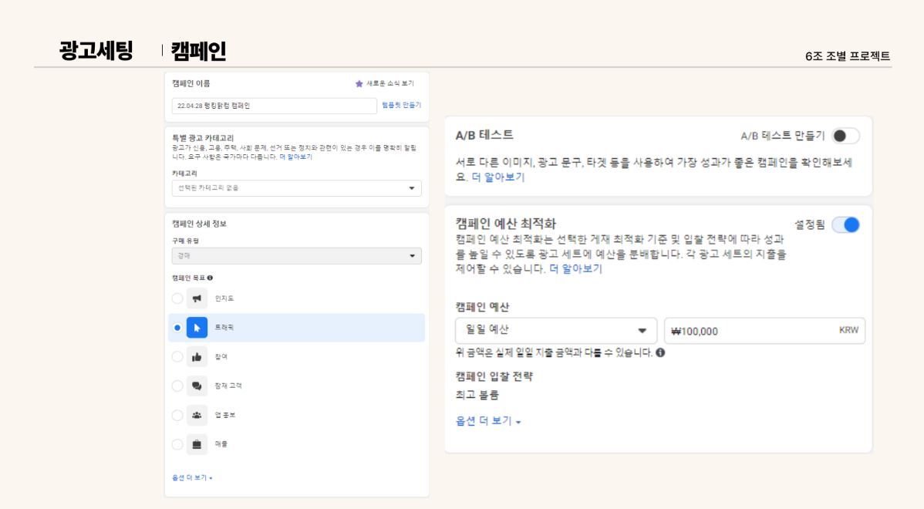Click the 캠페인 입찰 전략 label

(494, 376)
